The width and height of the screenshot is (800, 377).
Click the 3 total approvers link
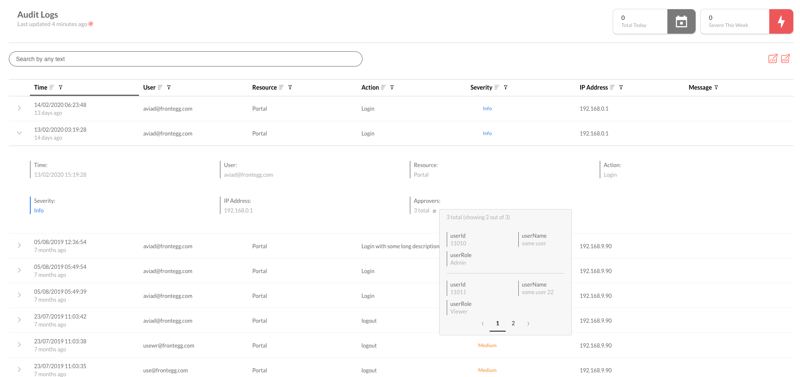pos(421,211)
